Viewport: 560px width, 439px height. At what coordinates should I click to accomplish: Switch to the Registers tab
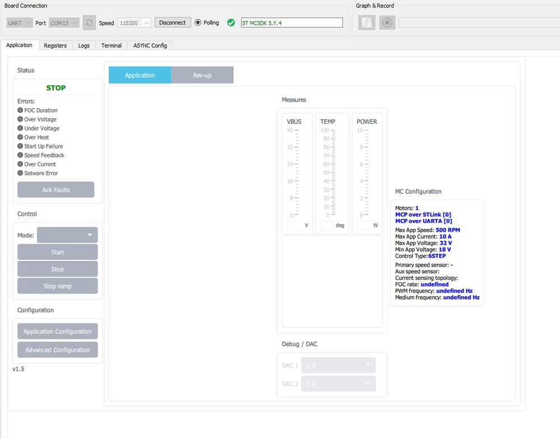[x=55, y=45]
